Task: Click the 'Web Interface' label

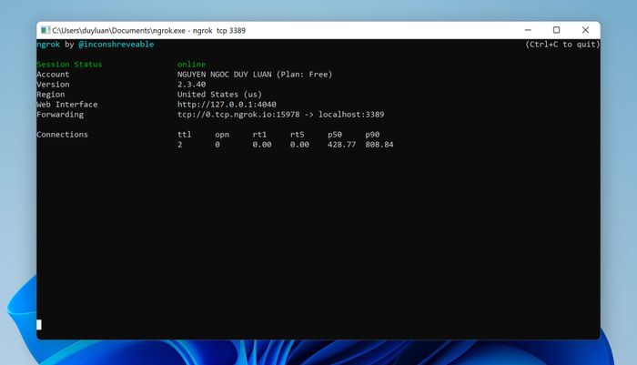Action: click(x=67, y=105)
